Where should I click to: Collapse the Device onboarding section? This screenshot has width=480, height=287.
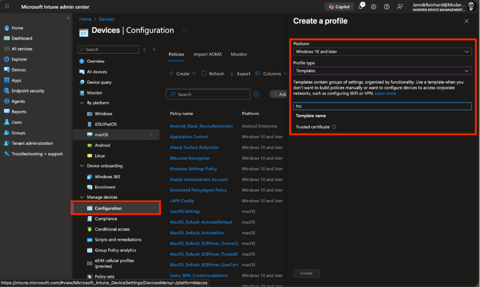(x=82, y=166)
